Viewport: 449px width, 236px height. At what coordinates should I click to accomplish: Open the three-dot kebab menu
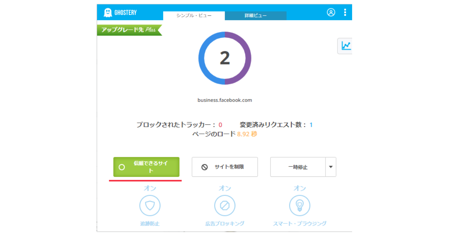[345, 12]
